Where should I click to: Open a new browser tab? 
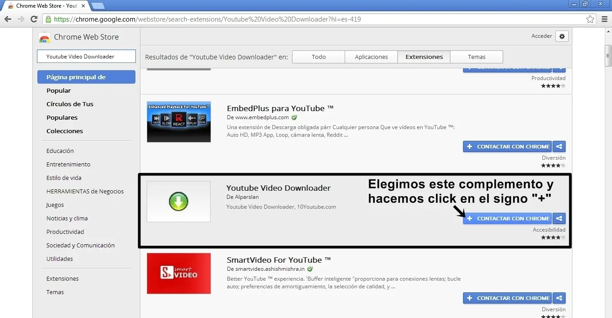click(98, 6)
